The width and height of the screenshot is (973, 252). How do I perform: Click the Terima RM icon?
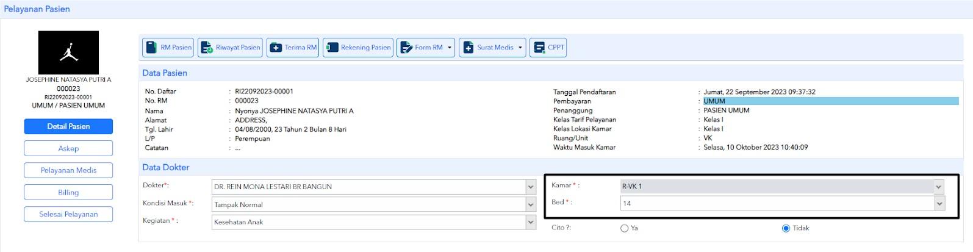pos(276,48)
